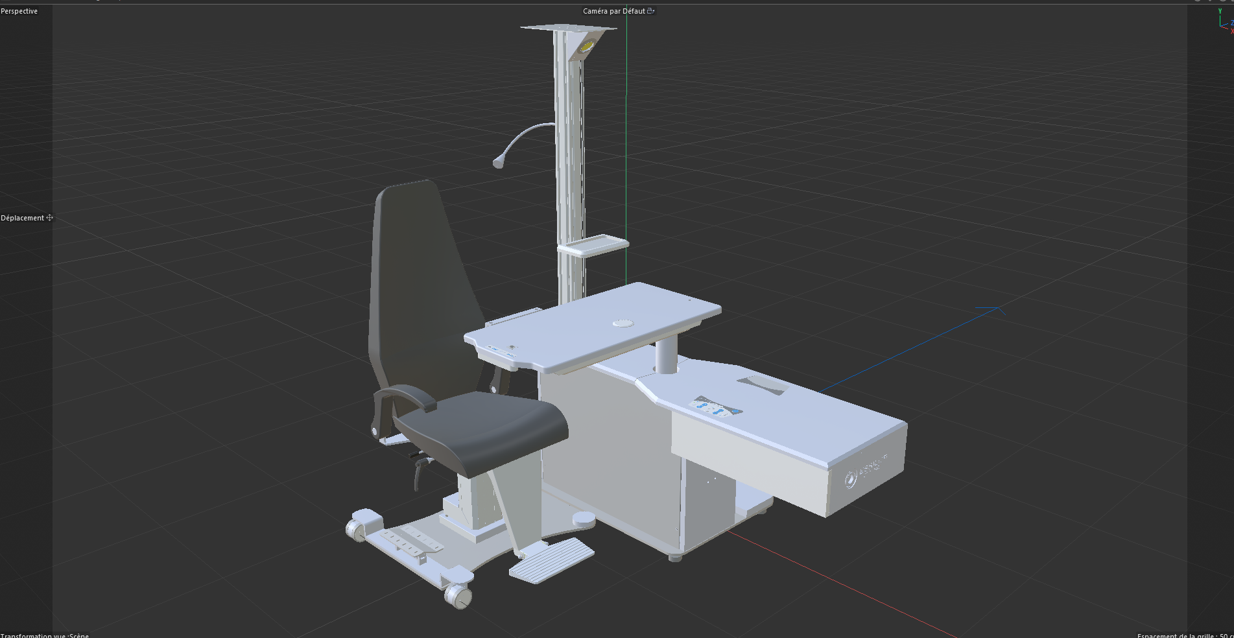The height and width of the screenshot is (638, 1234).
Task: Click the logo emblem on the drawer front
Action: coord(850,480)
